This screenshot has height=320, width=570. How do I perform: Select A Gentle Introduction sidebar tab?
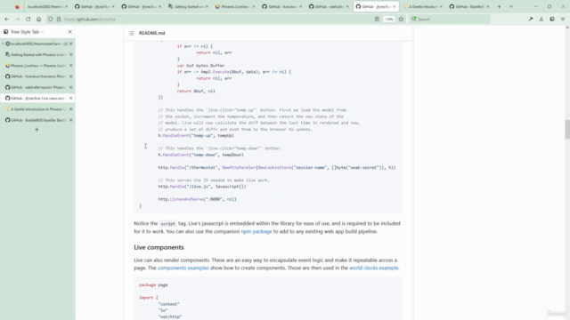(x=37, y=108)
